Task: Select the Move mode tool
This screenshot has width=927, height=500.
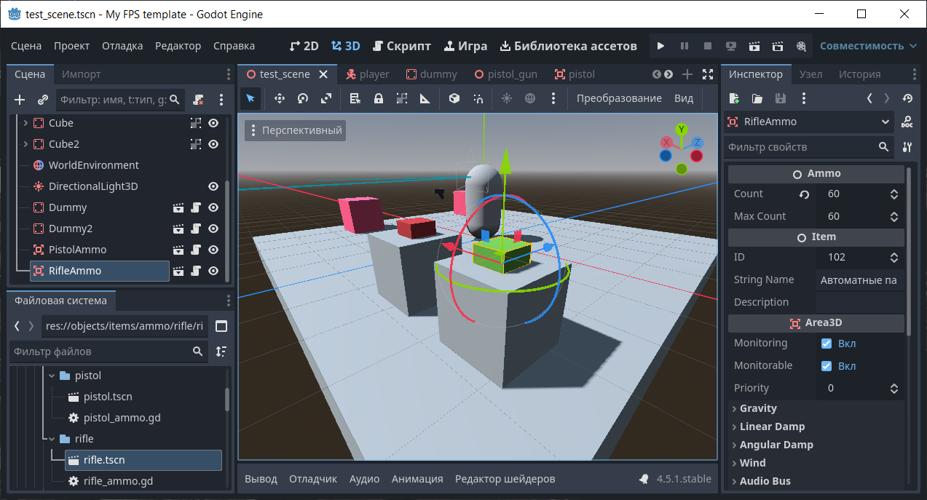Action: click(x=279, y=98)
